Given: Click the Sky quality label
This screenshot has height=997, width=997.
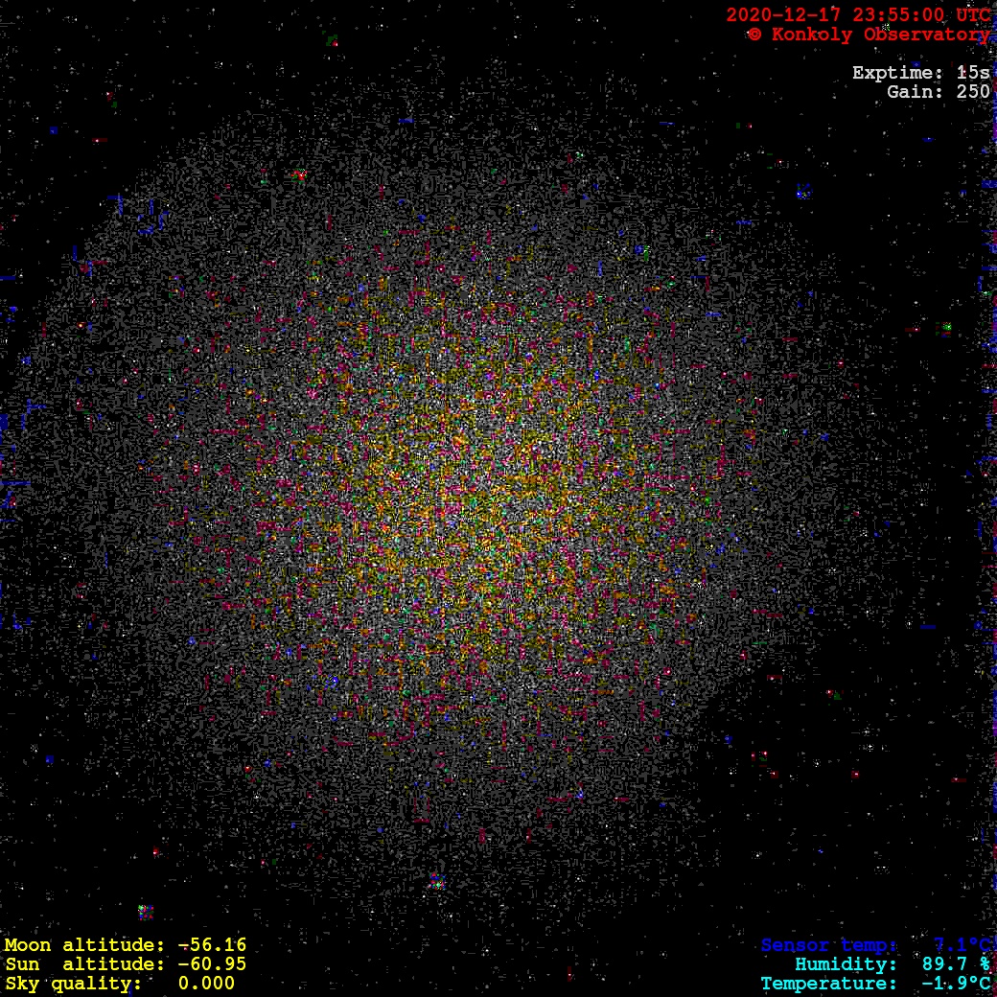Looking at the screenshot, I should tap(73, 984).
